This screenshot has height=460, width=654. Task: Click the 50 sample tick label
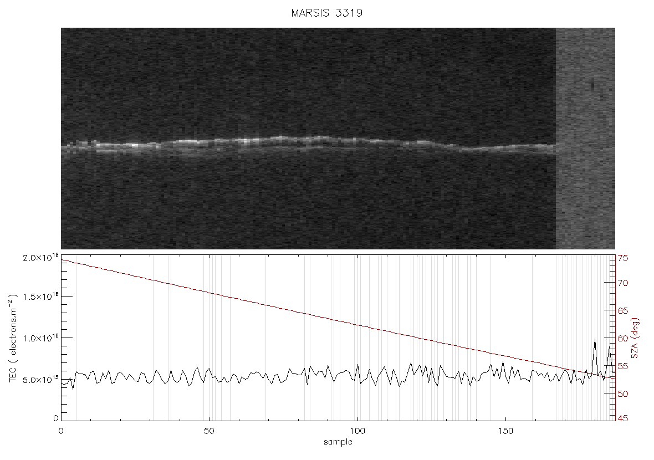click(x=209, y=431)
